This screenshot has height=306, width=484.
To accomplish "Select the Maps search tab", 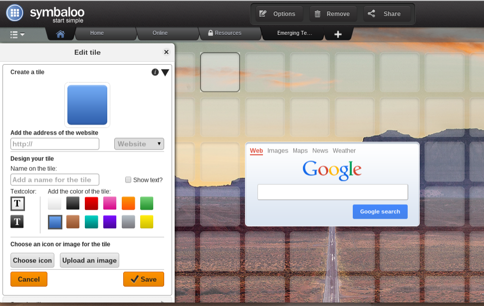I will pos(300,151).
